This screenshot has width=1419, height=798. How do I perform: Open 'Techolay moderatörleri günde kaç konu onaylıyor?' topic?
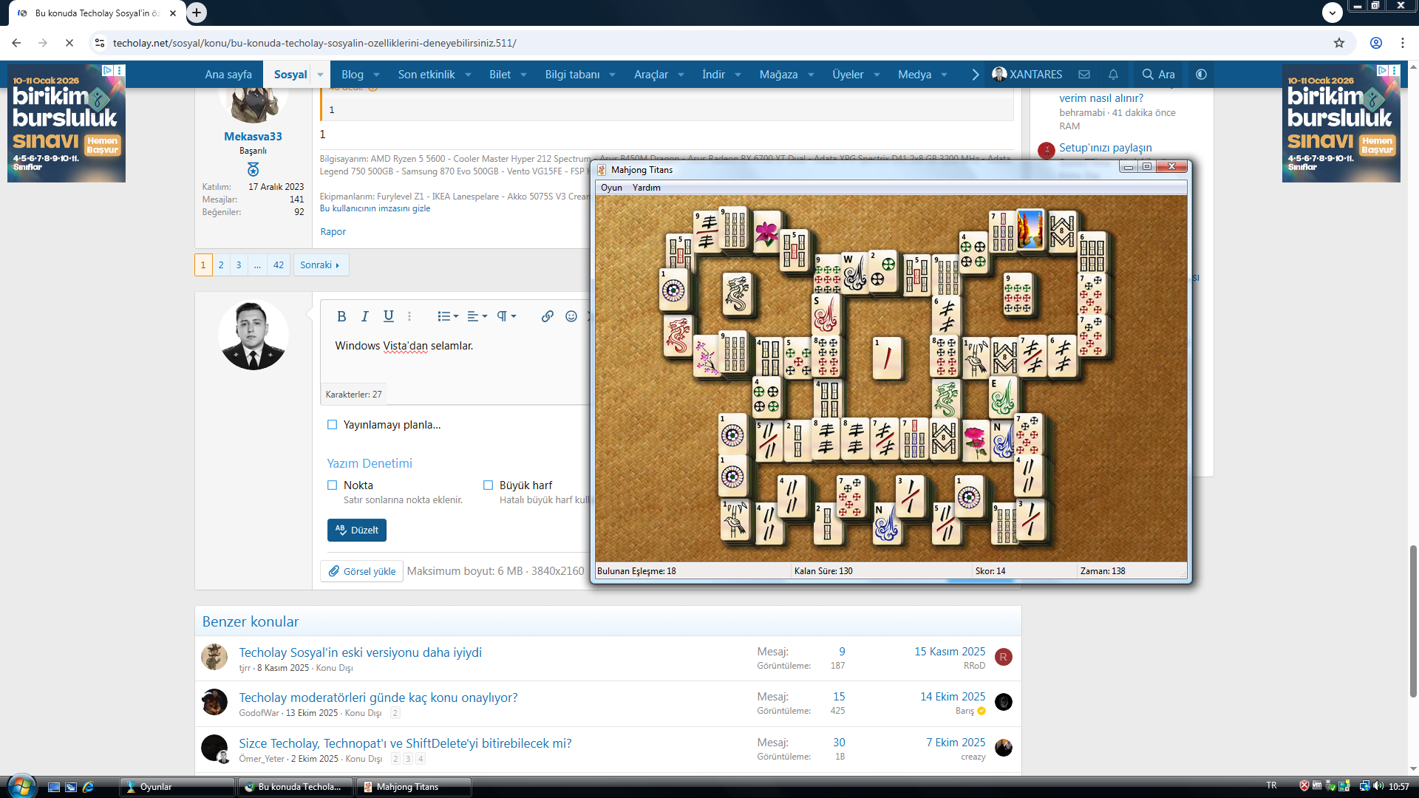tap(378, 698)
